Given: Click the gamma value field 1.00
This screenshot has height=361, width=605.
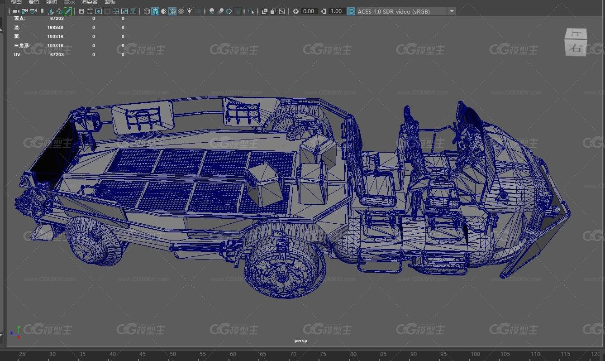Looking at the screenshot, I should (x=336, y=11).
